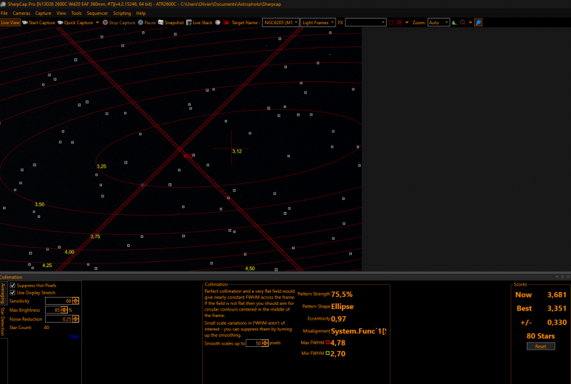This screenshot has height=384, width=571.
Task: Click the Pattern Strength value 75,5%
Action: [x=342, y=294]
